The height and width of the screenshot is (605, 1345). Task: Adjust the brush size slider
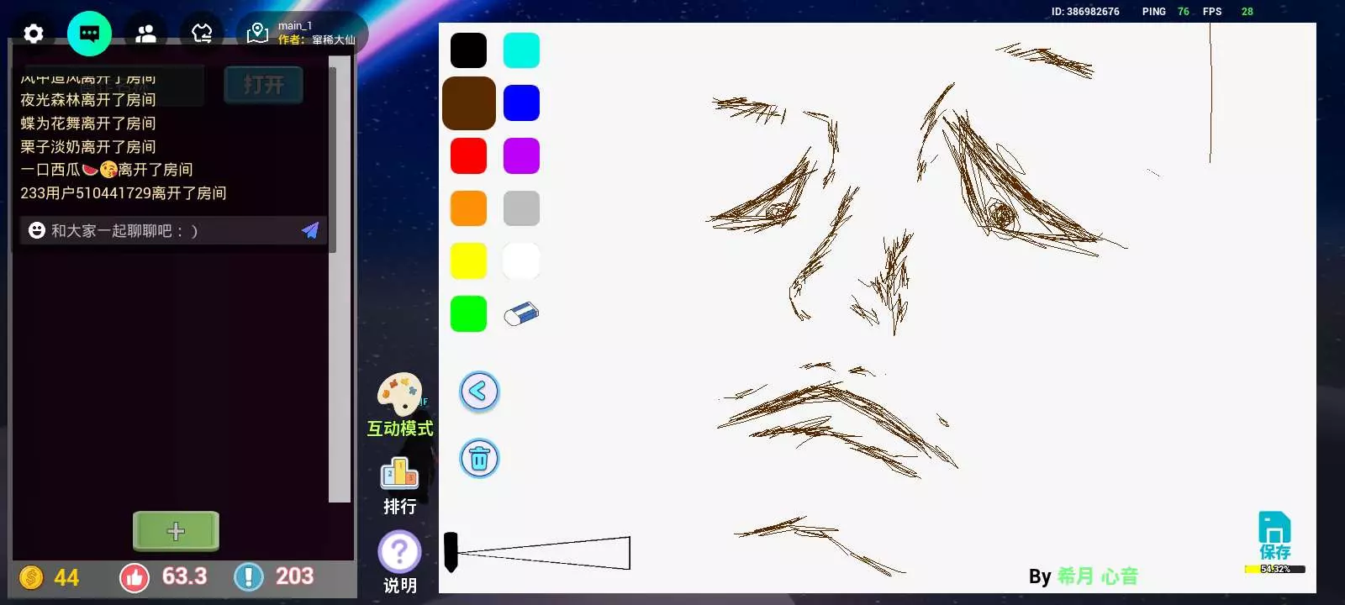tap(538, 553)
